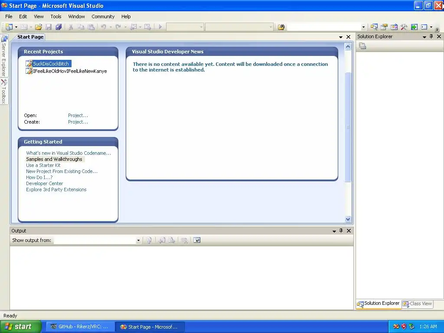Screen dimensions: 444x333
Task: Click the Windows start button
Action: tap(21, 326)
